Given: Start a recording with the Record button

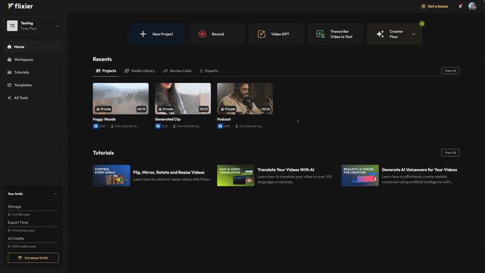Looking at the screenshot, I should 216,34.
